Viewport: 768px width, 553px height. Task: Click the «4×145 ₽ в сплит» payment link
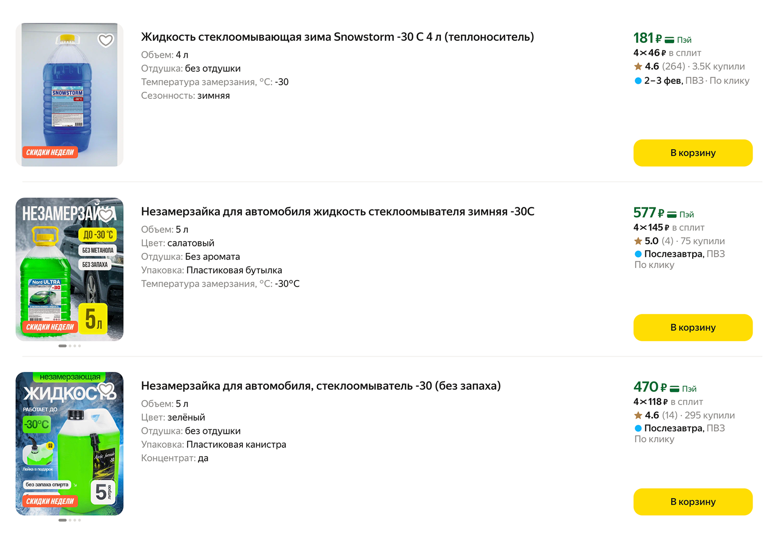[669, 227]
